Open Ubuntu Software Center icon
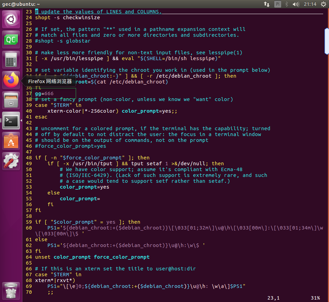This screenshot has height=302, width=329. pyautogui.click(x=11, y=141)
